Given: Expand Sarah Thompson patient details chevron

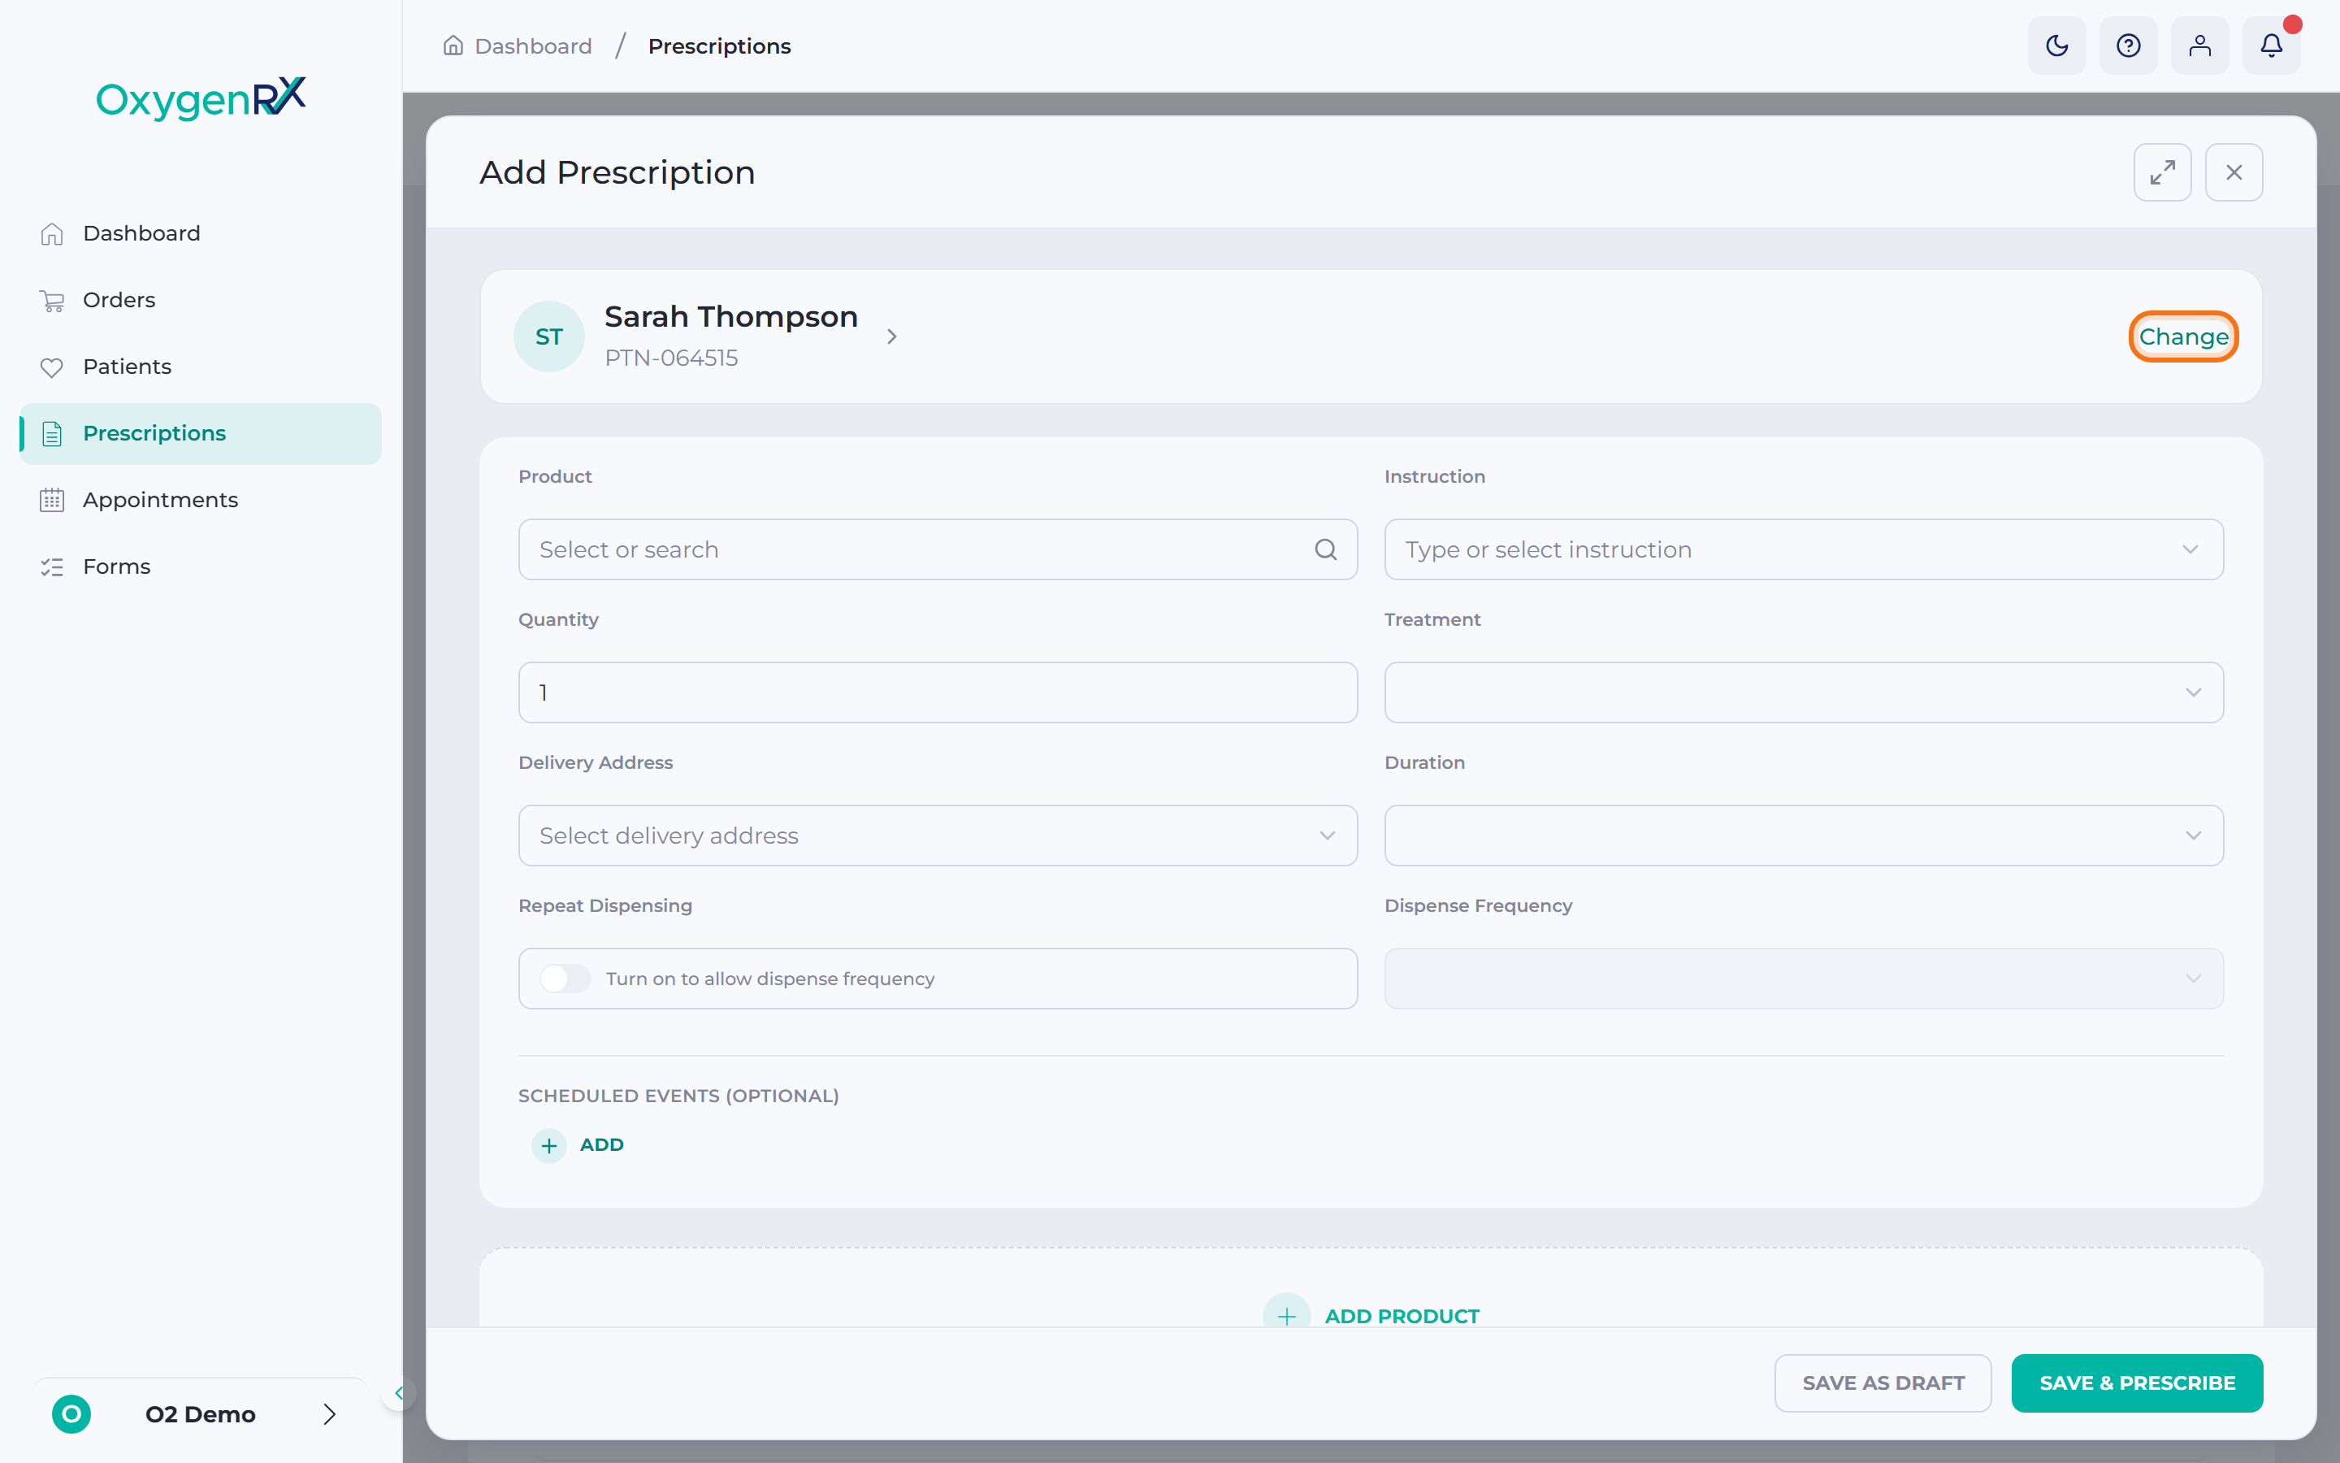Looking at the screenshot, I should pyautogui.click(x=891, y=336).
